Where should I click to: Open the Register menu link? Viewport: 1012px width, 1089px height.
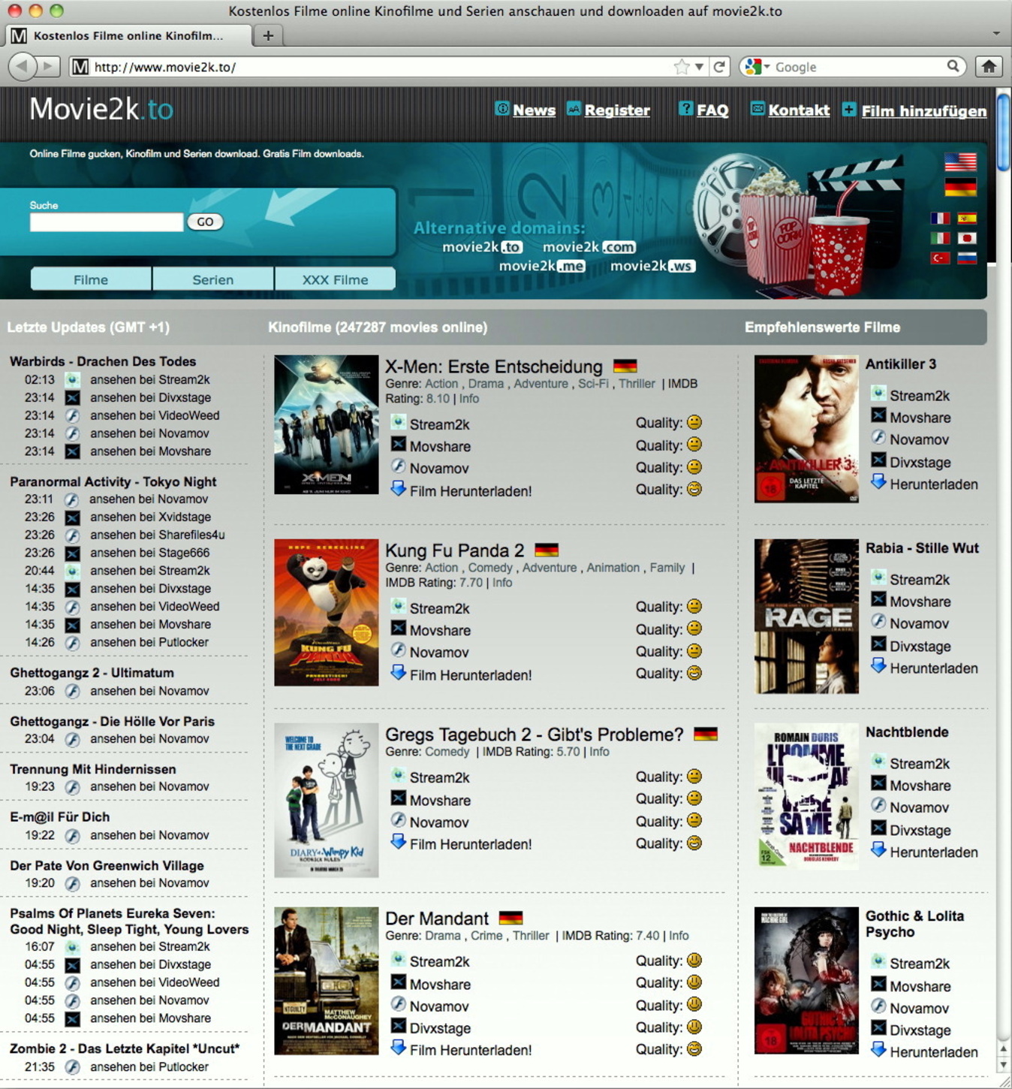point(617,110)
